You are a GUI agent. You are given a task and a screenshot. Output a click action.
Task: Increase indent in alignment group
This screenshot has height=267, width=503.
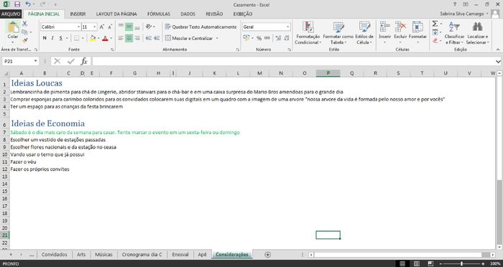pyautogui.click(x=157, y=38)
